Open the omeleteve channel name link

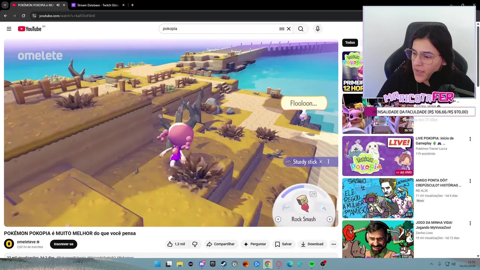click(x=26, y=242)
